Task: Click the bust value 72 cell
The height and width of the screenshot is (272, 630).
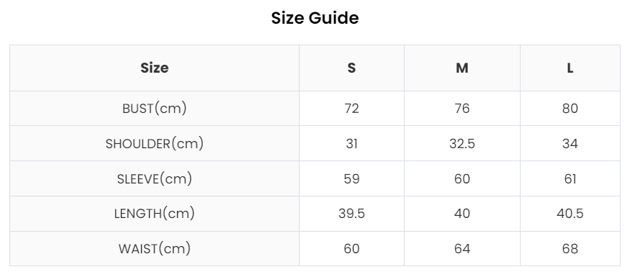Action: (351, 109)
